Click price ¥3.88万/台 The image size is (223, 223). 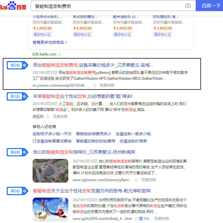163,28
